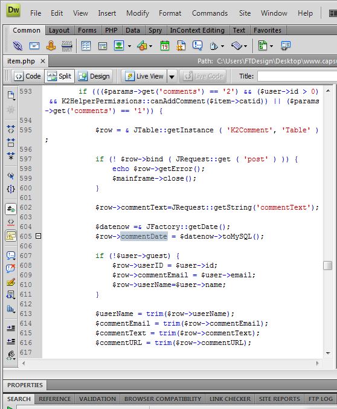Image resolution: width=337 pixels, height=409 pixels.
Task: Click the vertical scrollbar thumb in code pane
Action: click(x=327, y=266)
